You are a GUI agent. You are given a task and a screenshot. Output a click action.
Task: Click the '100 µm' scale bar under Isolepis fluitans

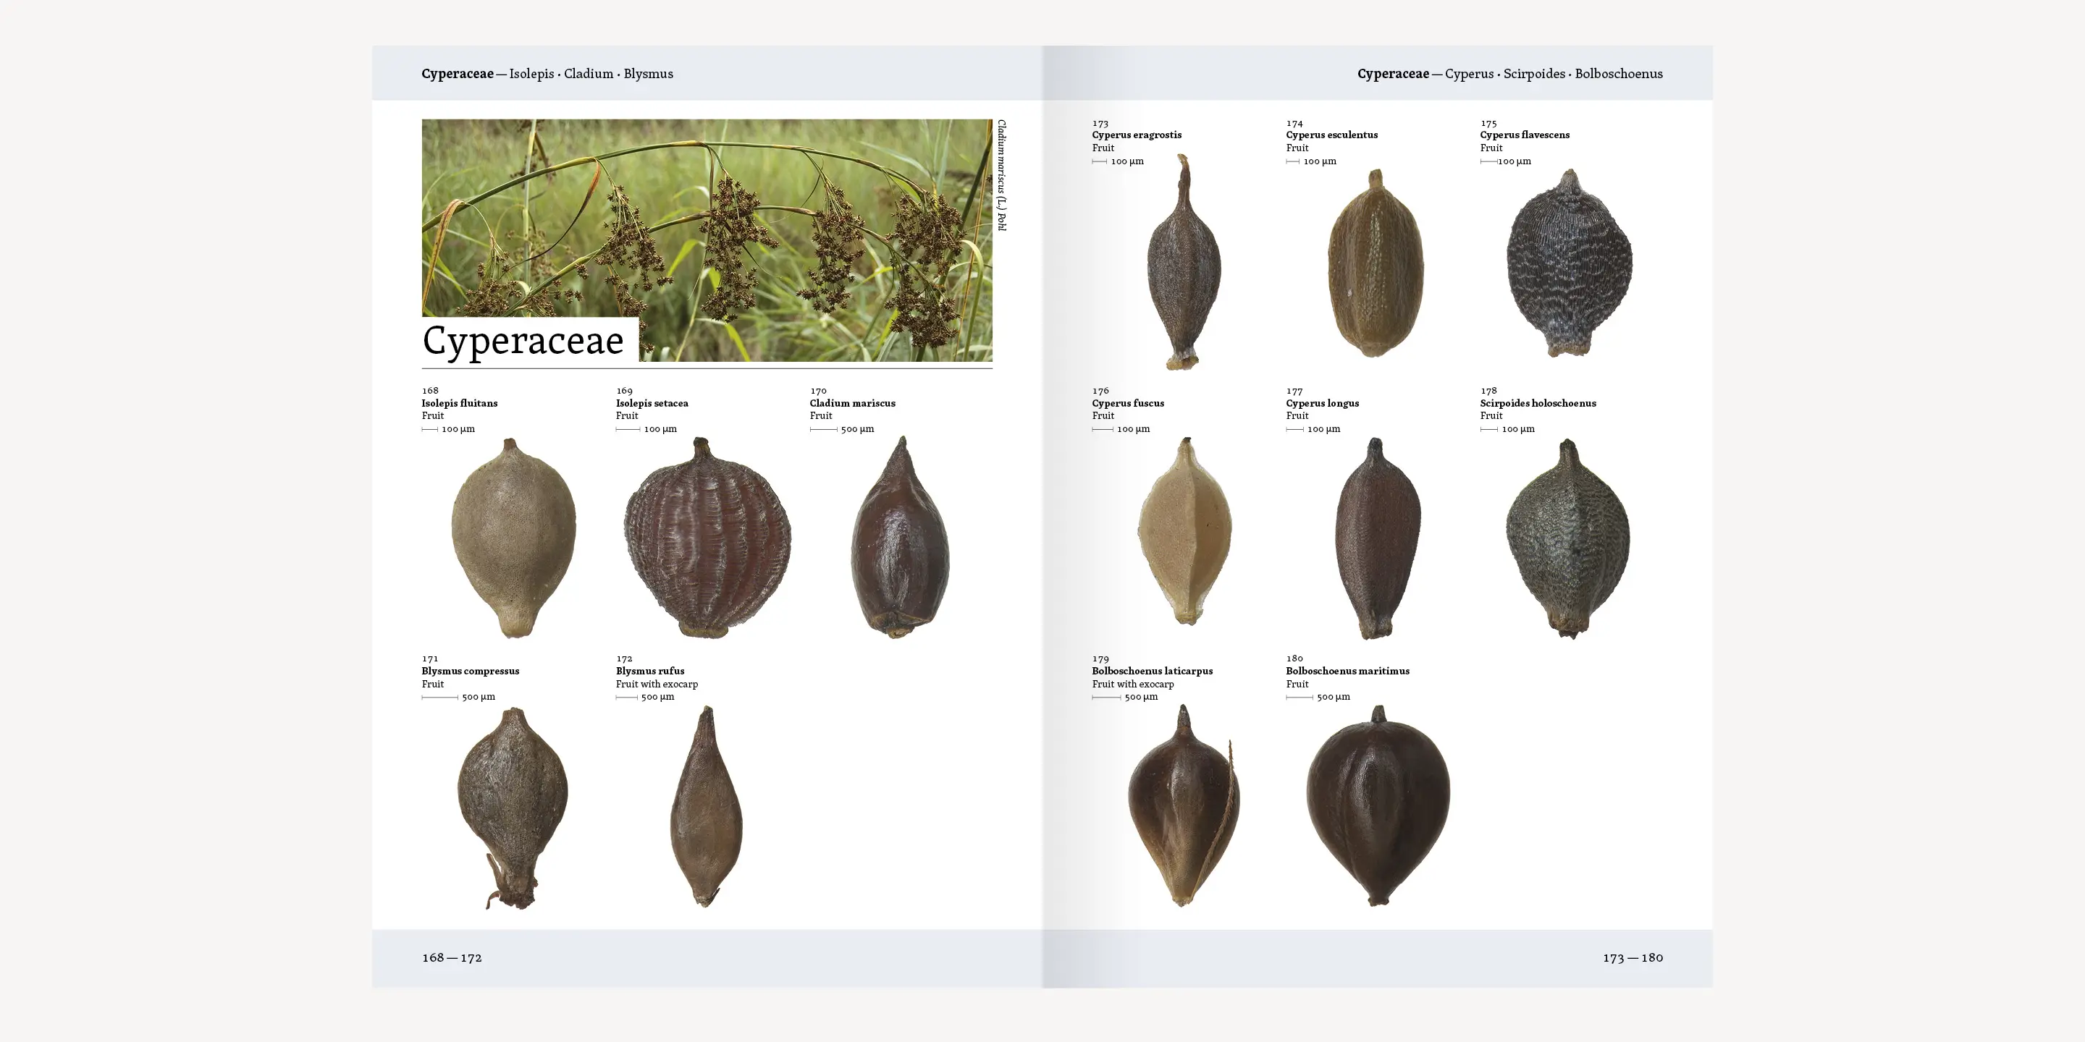(x=448, y=430)
